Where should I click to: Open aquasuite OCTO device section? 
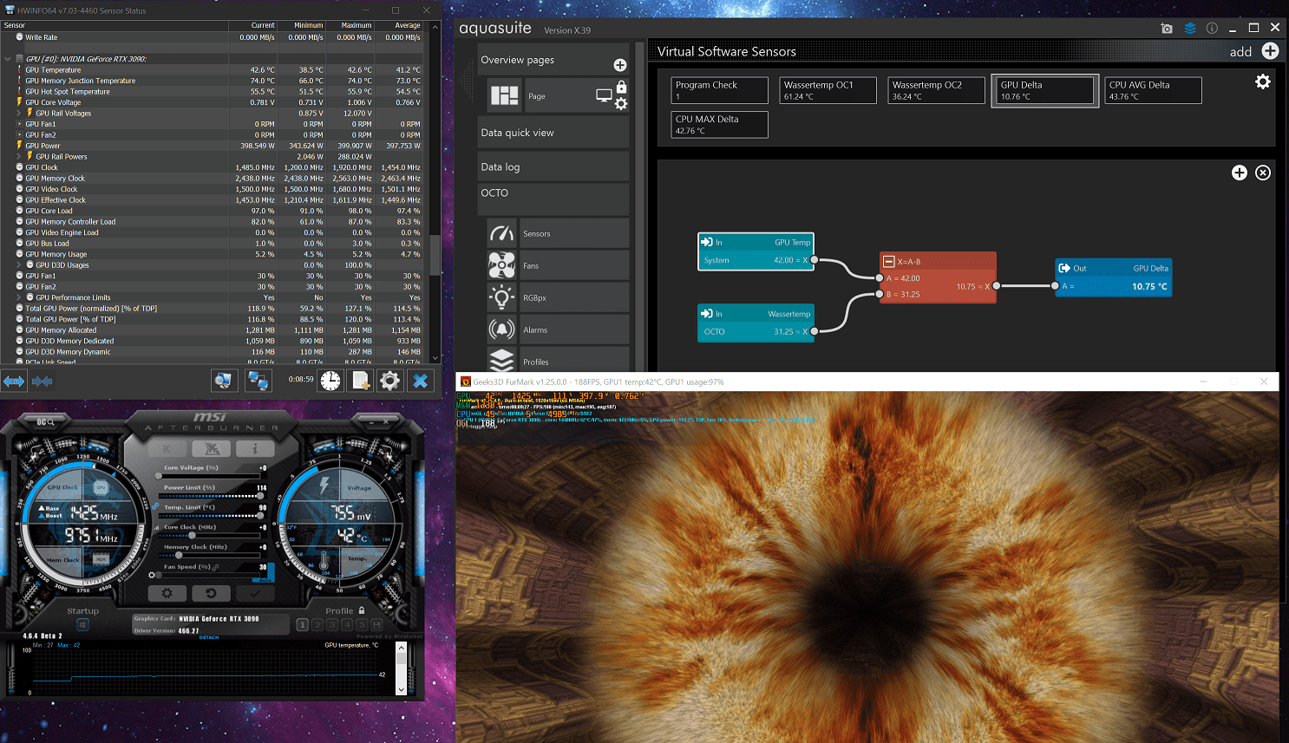click(x=553, y=199)
